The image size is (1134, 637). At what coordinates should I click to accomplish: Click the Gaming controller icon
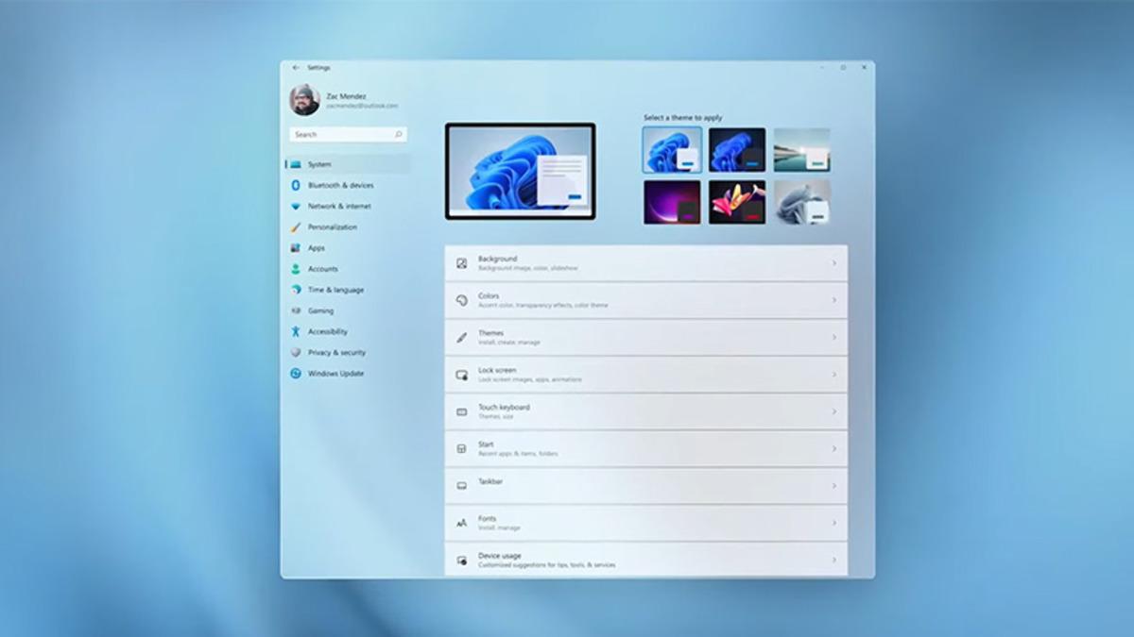298,310
